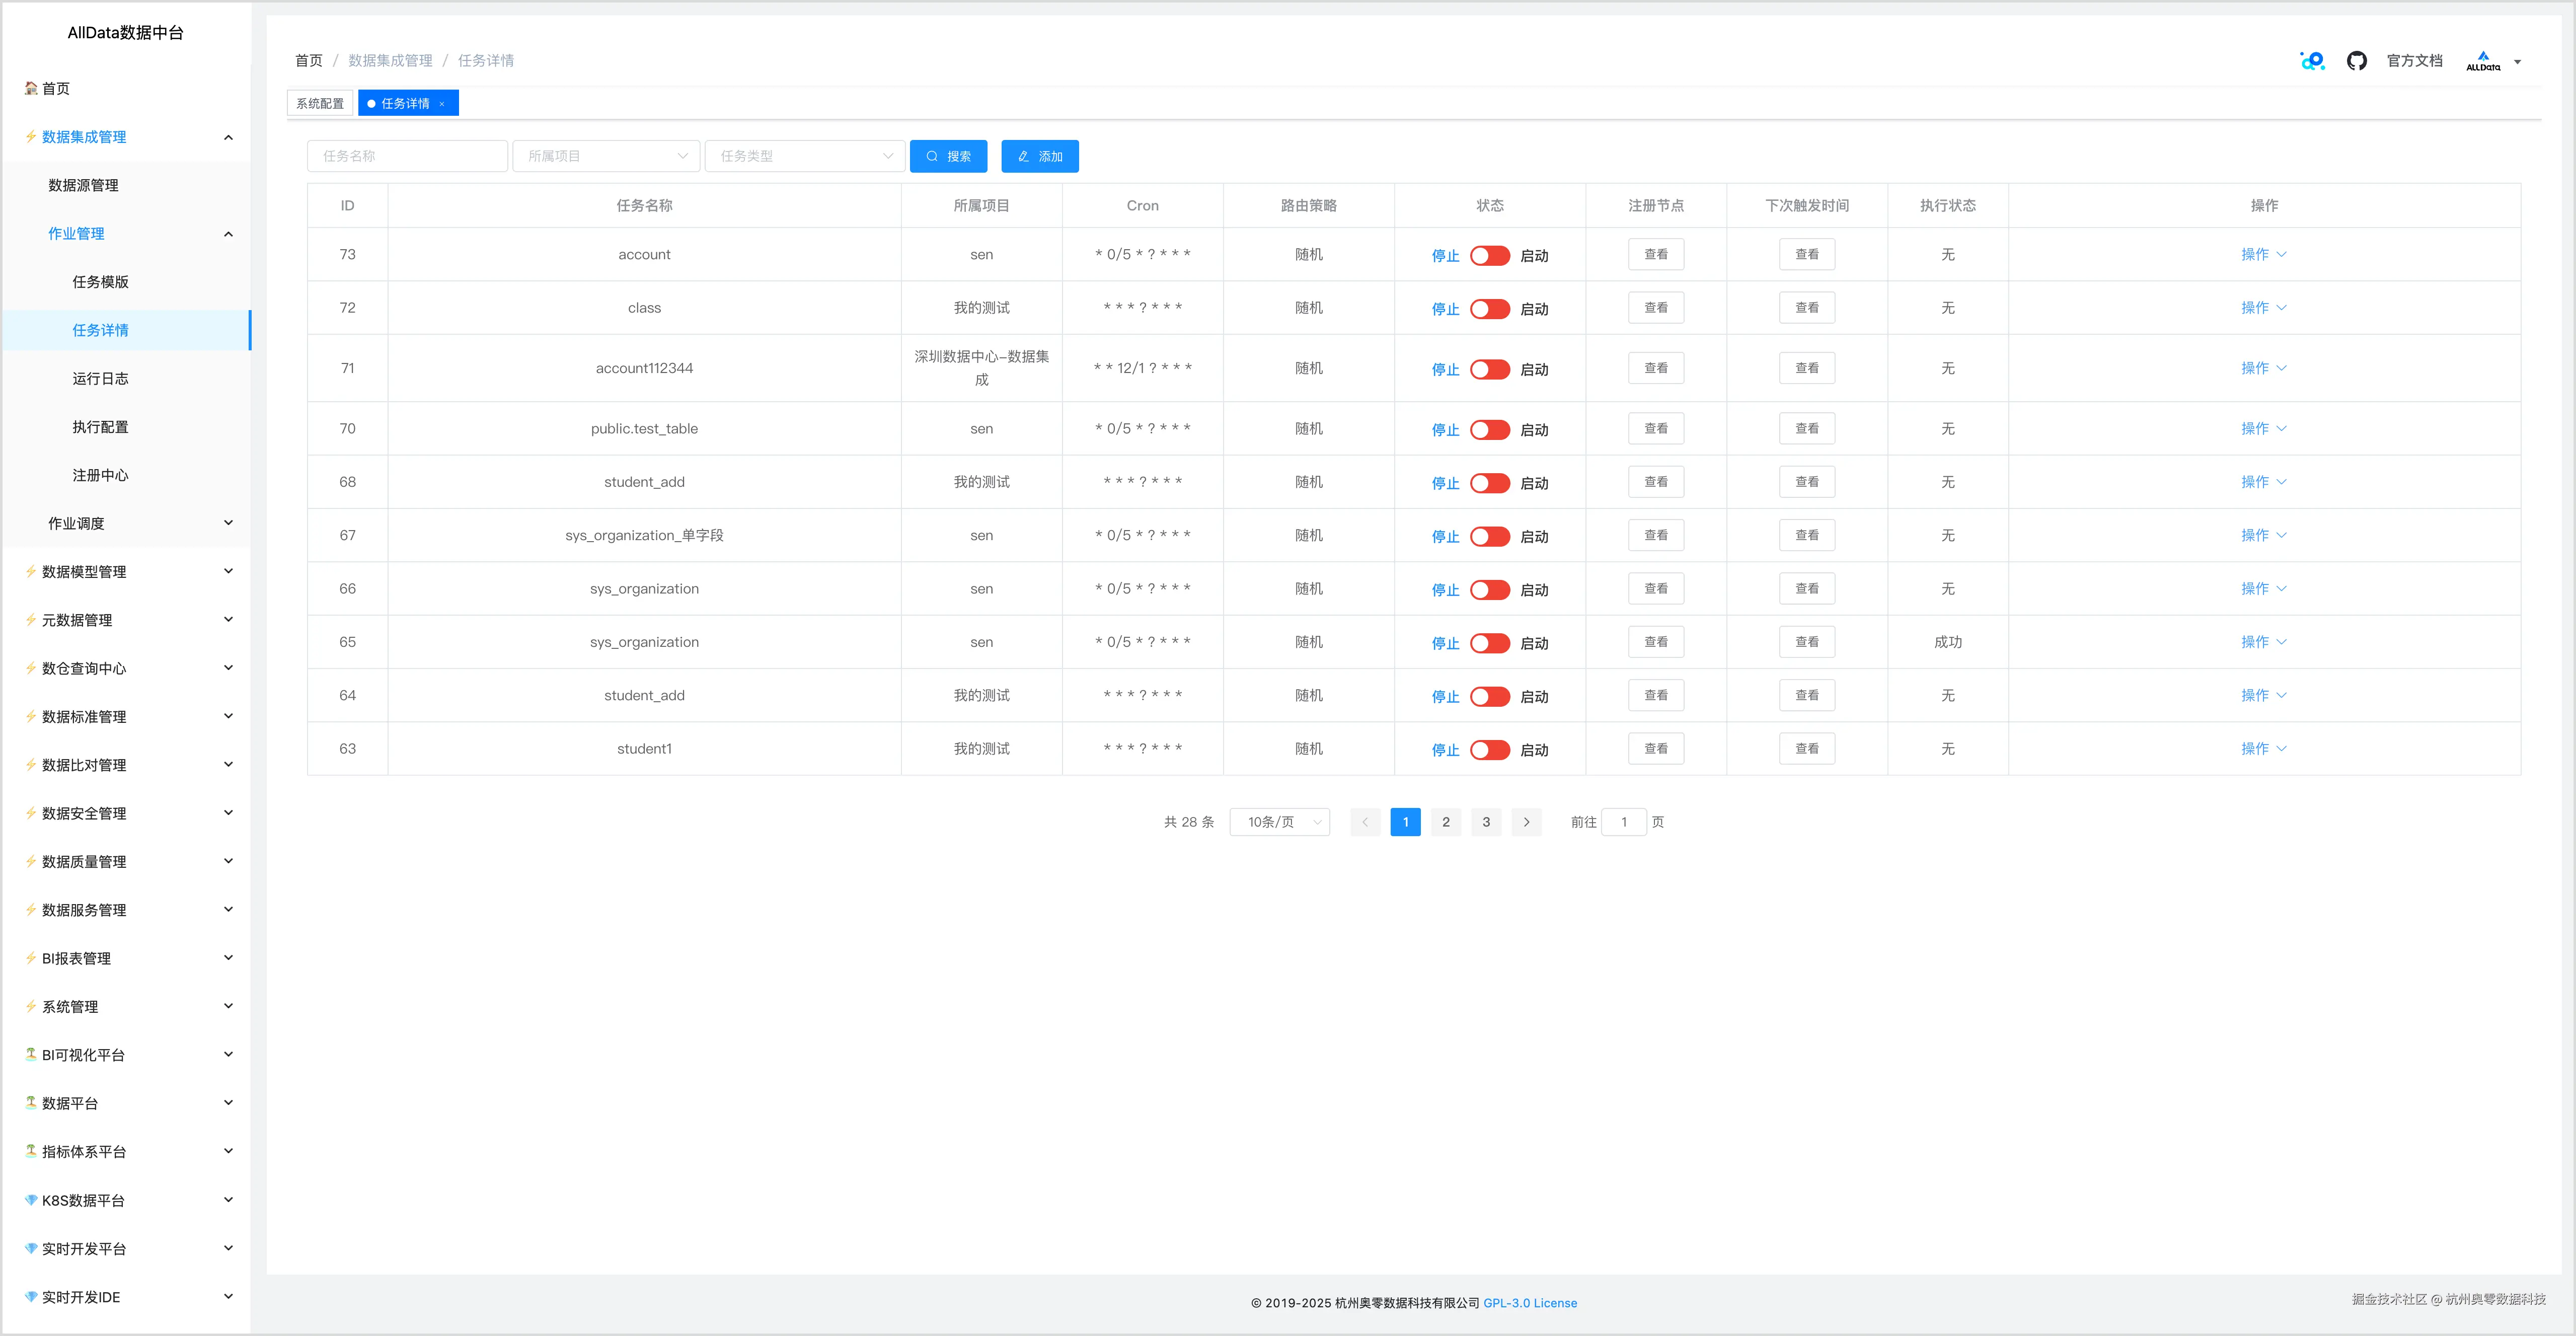Viewport: 2576px width, 1336px height.
Task: Toggle the status switch for task 73 account
Action: [1489, 255]
